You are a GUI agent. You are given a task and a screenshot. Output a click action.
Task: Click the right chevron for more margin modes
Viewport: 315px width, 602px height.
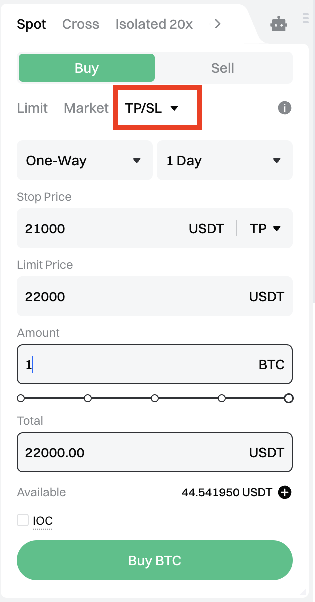(217, 24)
